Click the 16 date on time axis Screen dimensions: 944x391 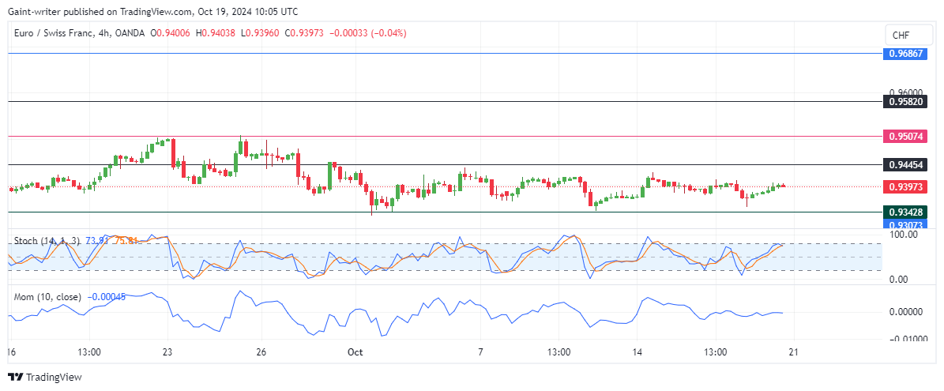(11, 352)
